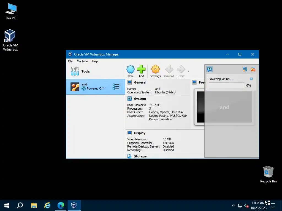Click the '1557 MB' base memory value
Viewport: 282px width, 211px height.
pyautogui.click(x=155, y=105)
